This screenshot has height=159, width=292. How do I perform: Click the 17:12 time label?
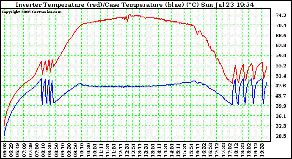tap(217, 150)
